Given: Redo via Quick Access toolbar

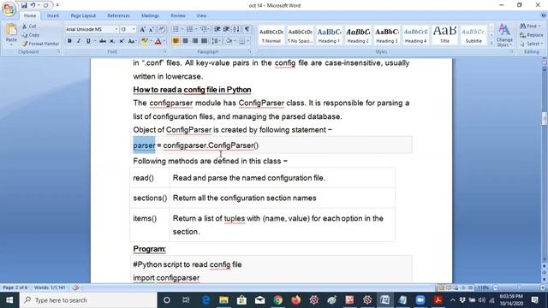Looking at the screenshot, I should pos(45,5).
